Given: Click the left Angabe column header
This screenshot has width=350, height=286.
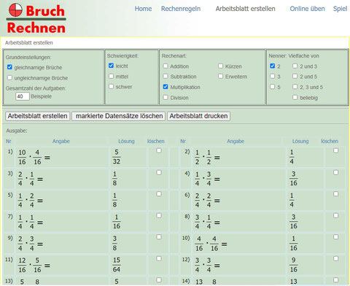Looking at the screenshot, I should pyautogui.click(x=61, y=142).
